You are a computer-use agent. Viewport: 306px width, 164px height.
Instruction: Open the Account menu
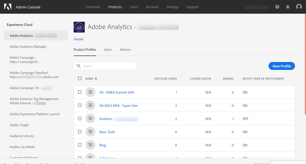point(152,7)
